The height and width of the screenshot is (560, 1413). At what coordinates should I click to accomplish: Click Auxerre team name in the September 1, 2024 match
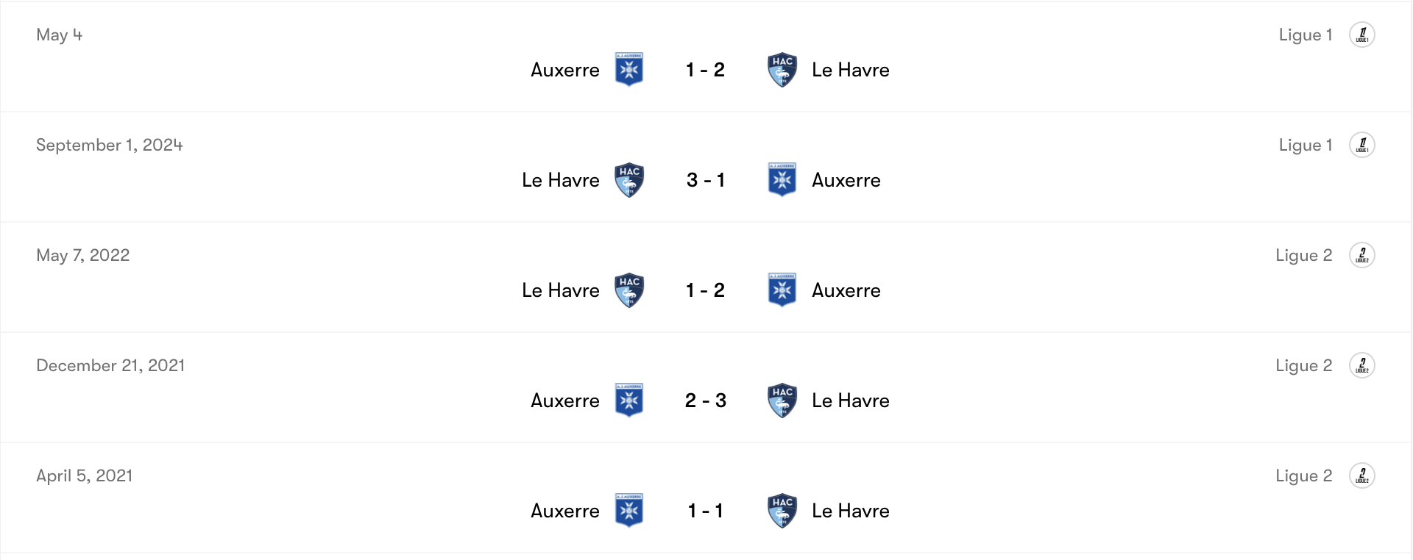[846, 179]
